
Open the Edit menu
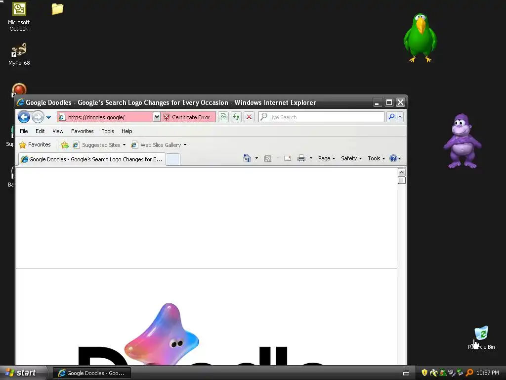(40, 131)
